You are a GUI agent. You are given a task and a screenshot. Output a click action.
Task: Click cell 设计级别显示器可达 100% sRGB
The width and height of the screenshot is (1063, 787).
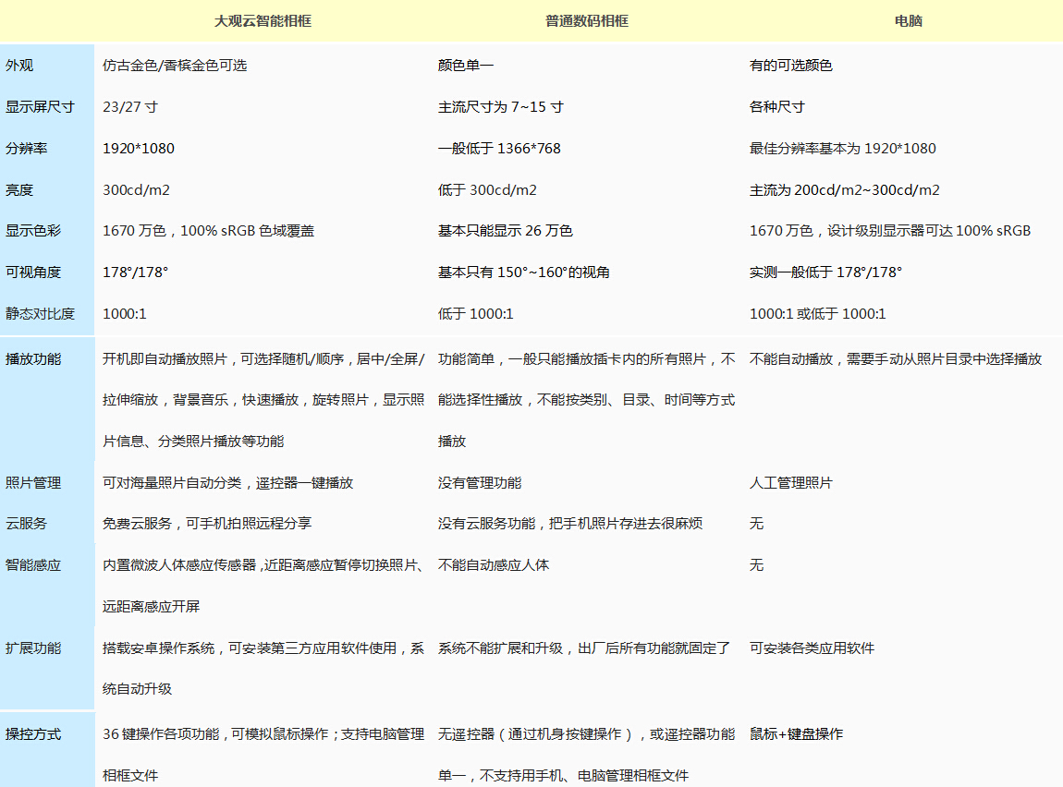click(x=929, y=231)
